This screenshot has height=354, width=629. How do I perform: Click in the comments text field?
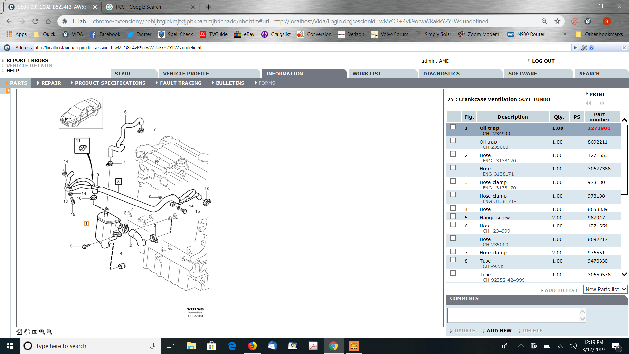[x=513, y=315]
